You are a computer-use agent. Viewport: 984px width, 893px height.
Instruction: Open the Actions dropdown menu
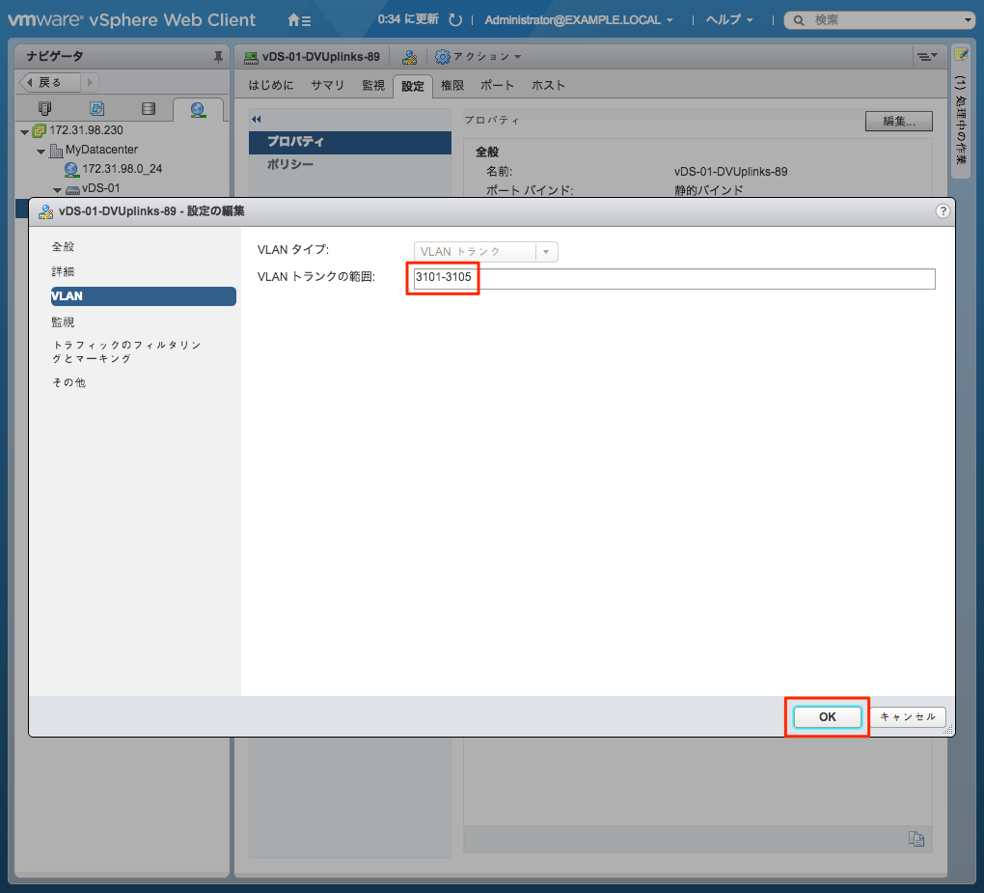(x=486, y=57)
